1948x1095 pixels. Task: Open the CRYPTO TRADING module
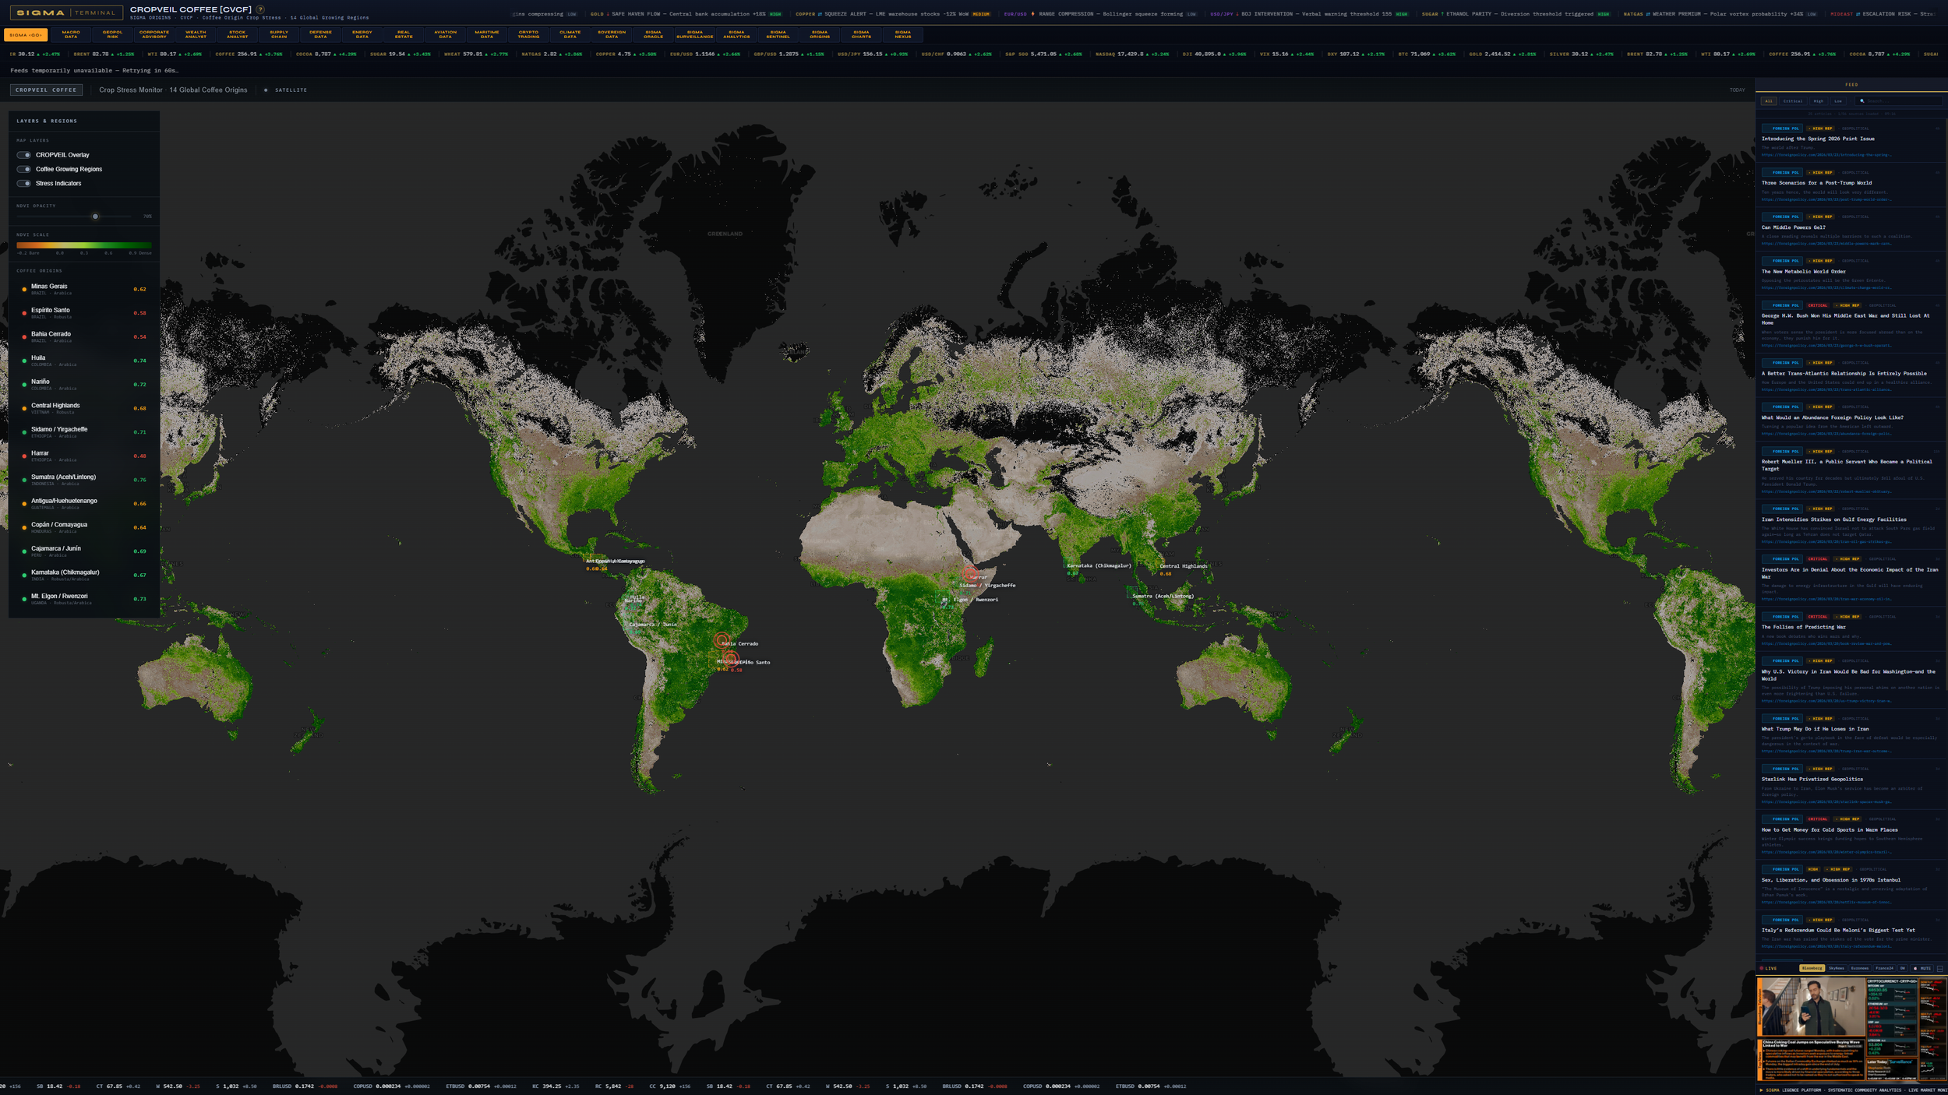pos(529,34)
